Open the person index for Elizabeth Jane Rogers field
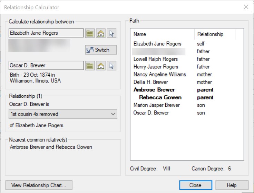254x193 pixels. [x=90, y=33]
